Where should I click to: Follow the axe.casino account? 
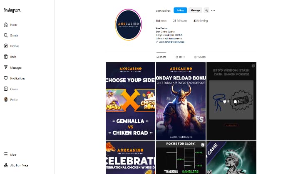[180, 10]
